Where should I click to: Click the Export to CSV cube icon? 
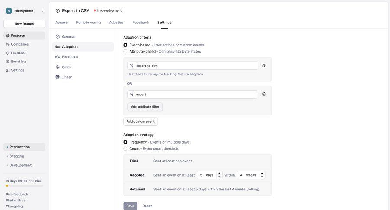58,11
